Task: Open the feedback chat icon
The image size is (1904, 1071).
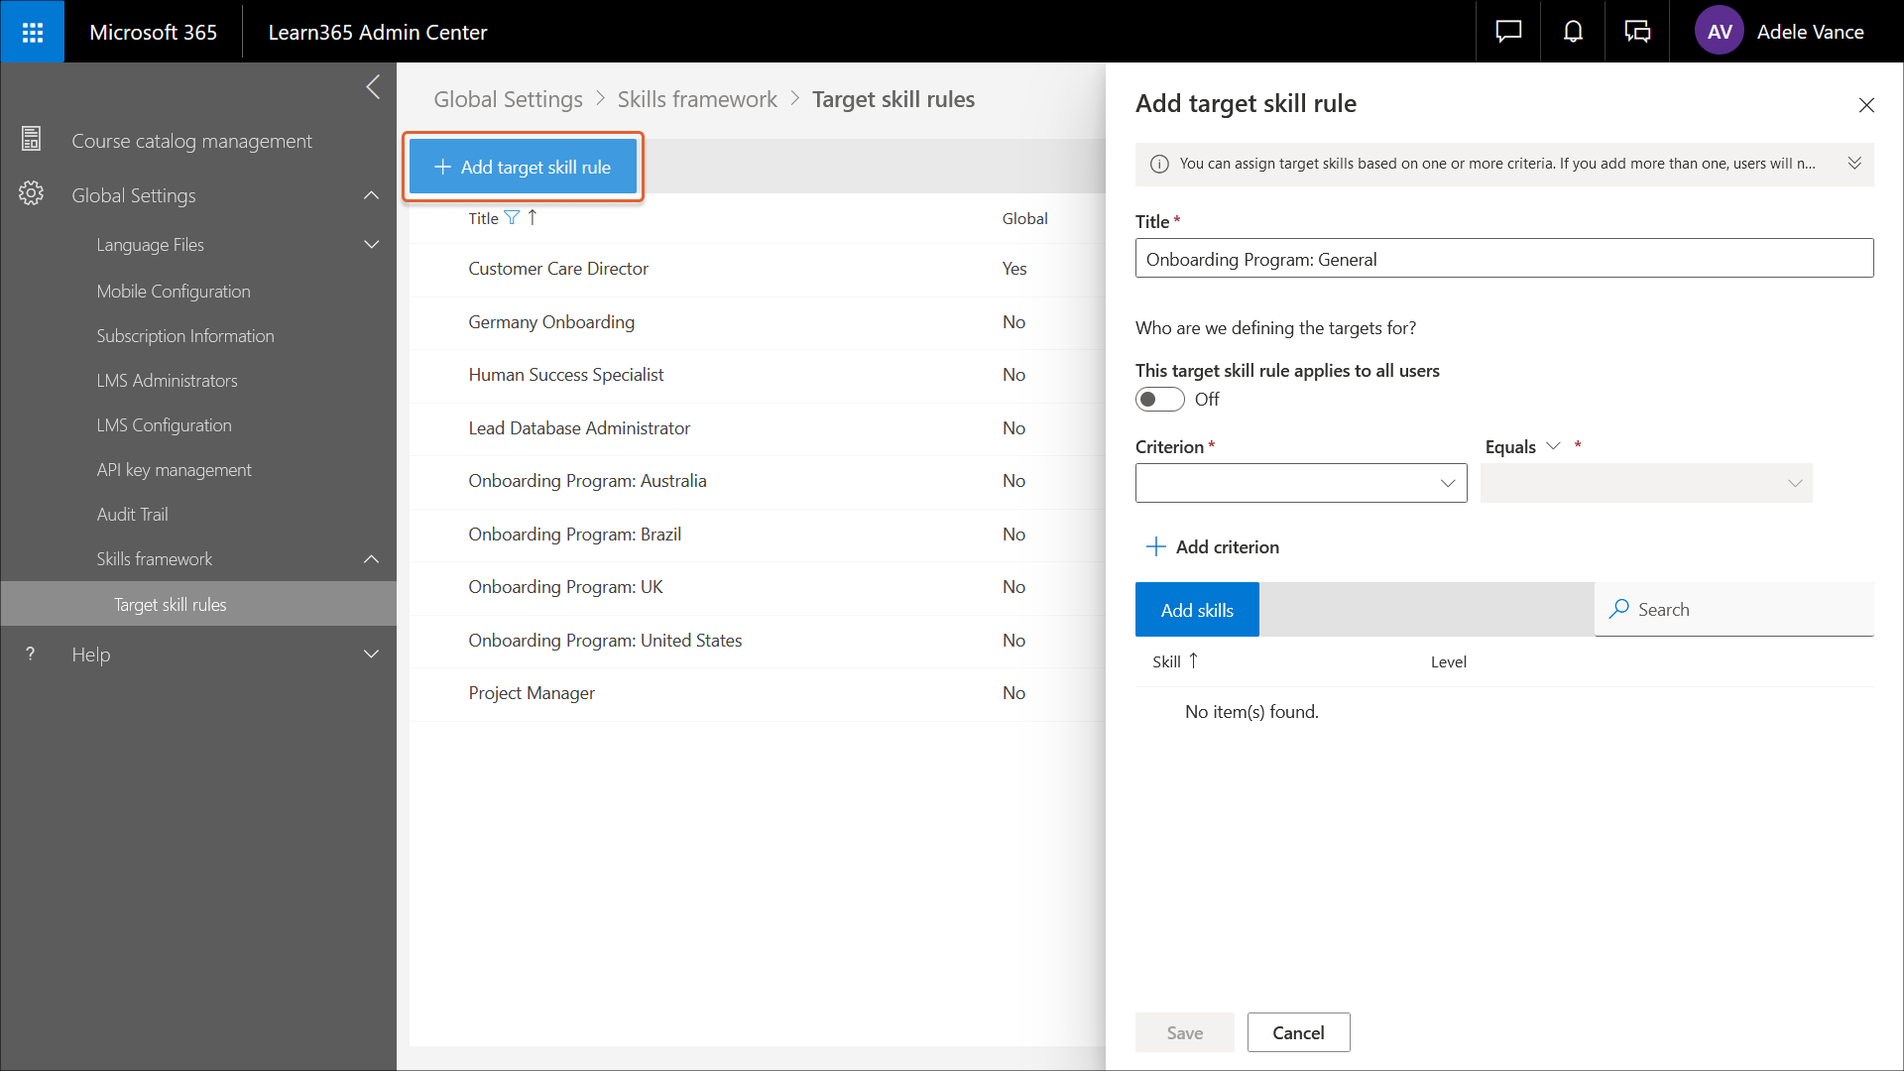Action: [1506, 31]
